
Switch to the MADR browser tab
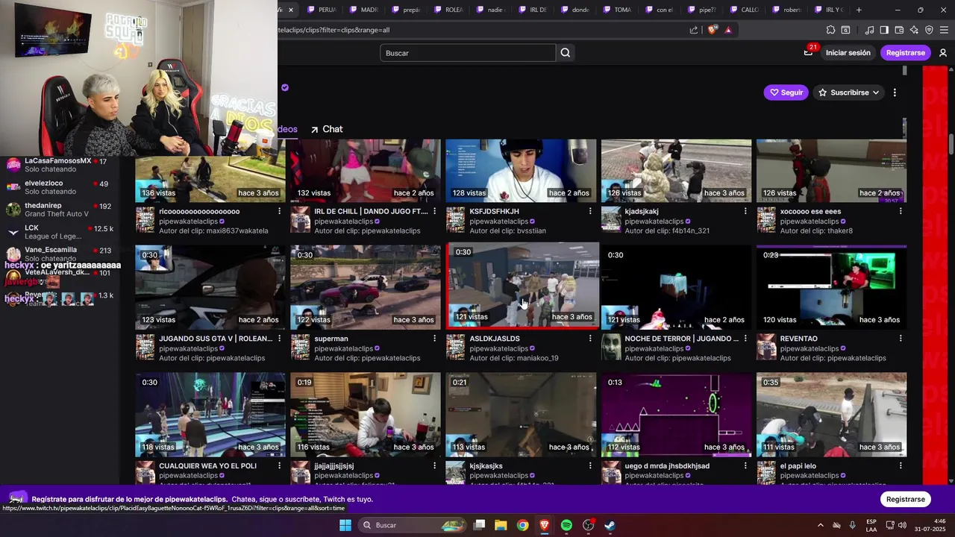[363, 10]
